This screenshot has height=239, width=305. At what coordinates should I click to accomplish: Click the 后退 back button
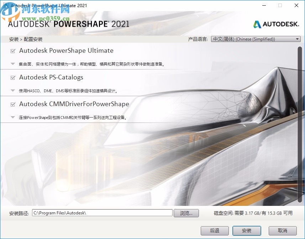(215, 230)
